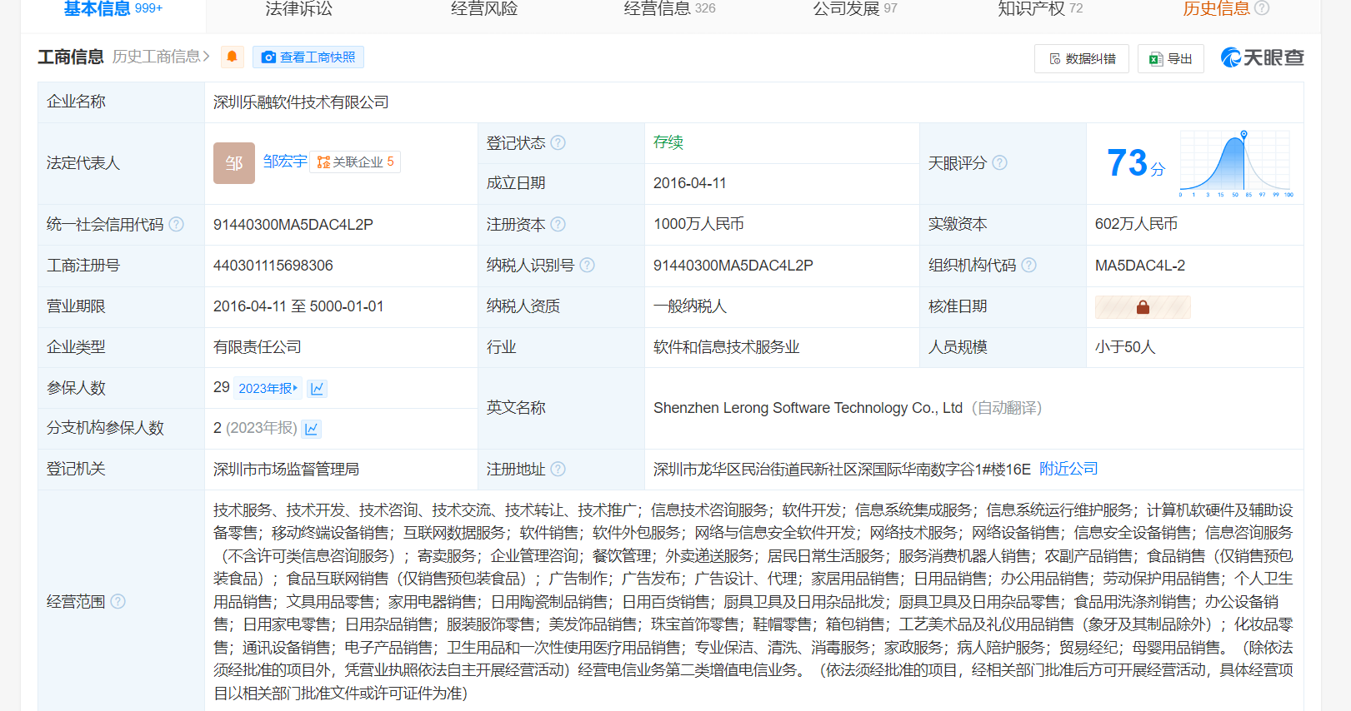Click the 邹 avatar thumbnail
The height and width of the screenshot is (711, 1351).
coord(234,163)
